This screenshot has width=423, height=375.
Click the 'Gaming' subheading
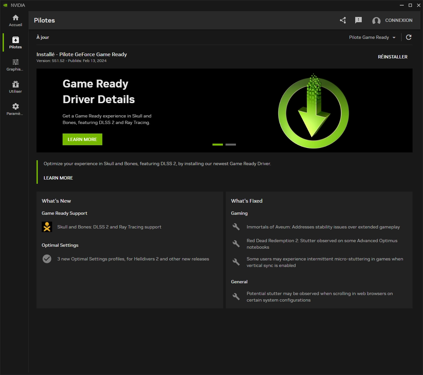(239, 213)
